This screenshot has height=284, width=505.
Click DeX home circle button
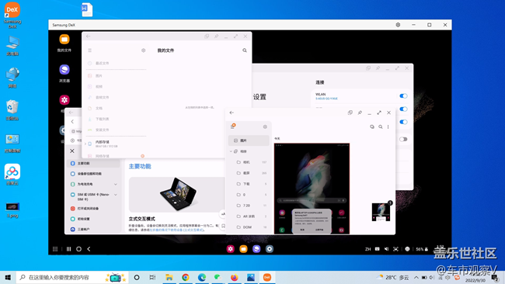pyautogui.click(x=78, y=249)
